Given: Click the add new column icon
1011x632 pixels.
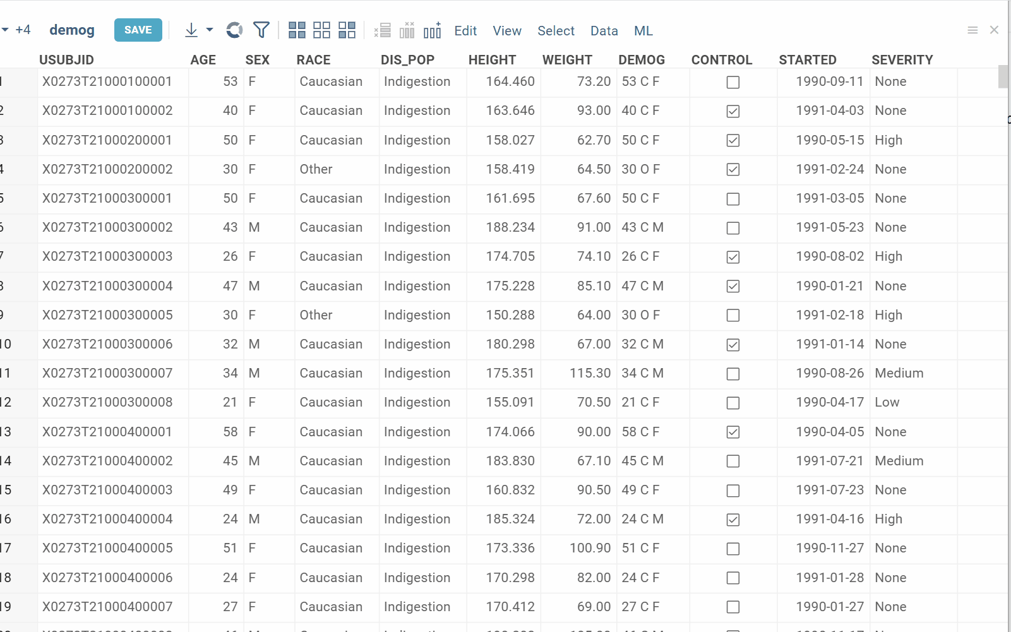Looking at the screenshot, I should click(433, 30).
